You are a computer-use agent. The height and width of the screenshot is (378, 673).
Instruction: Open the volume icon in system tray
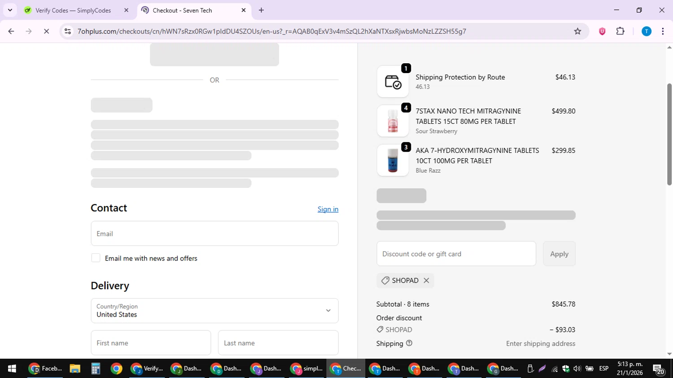(x=577, y=369)
